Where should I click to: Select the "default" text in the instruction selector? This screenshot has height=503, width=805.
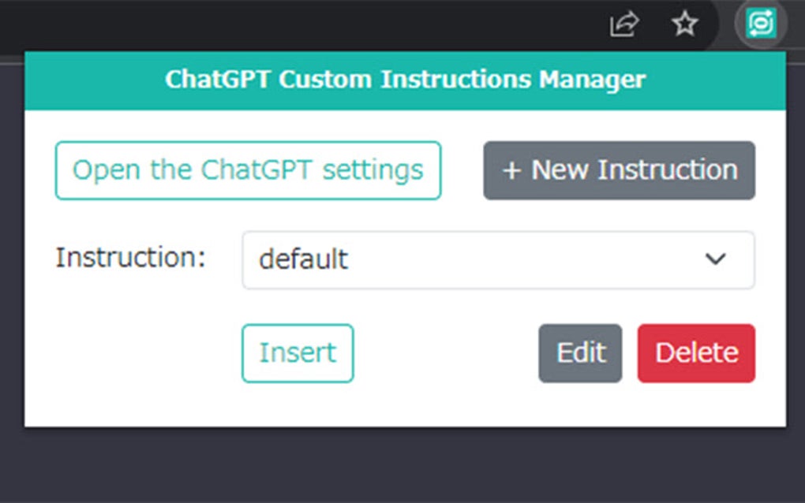click(x=303, y=259)
